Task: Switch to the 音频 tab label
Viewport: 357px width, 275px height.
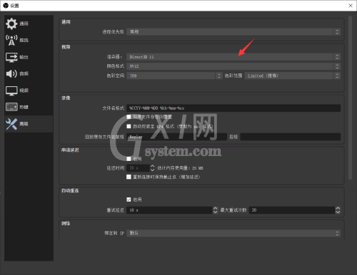Action: [x=24, y=73]
